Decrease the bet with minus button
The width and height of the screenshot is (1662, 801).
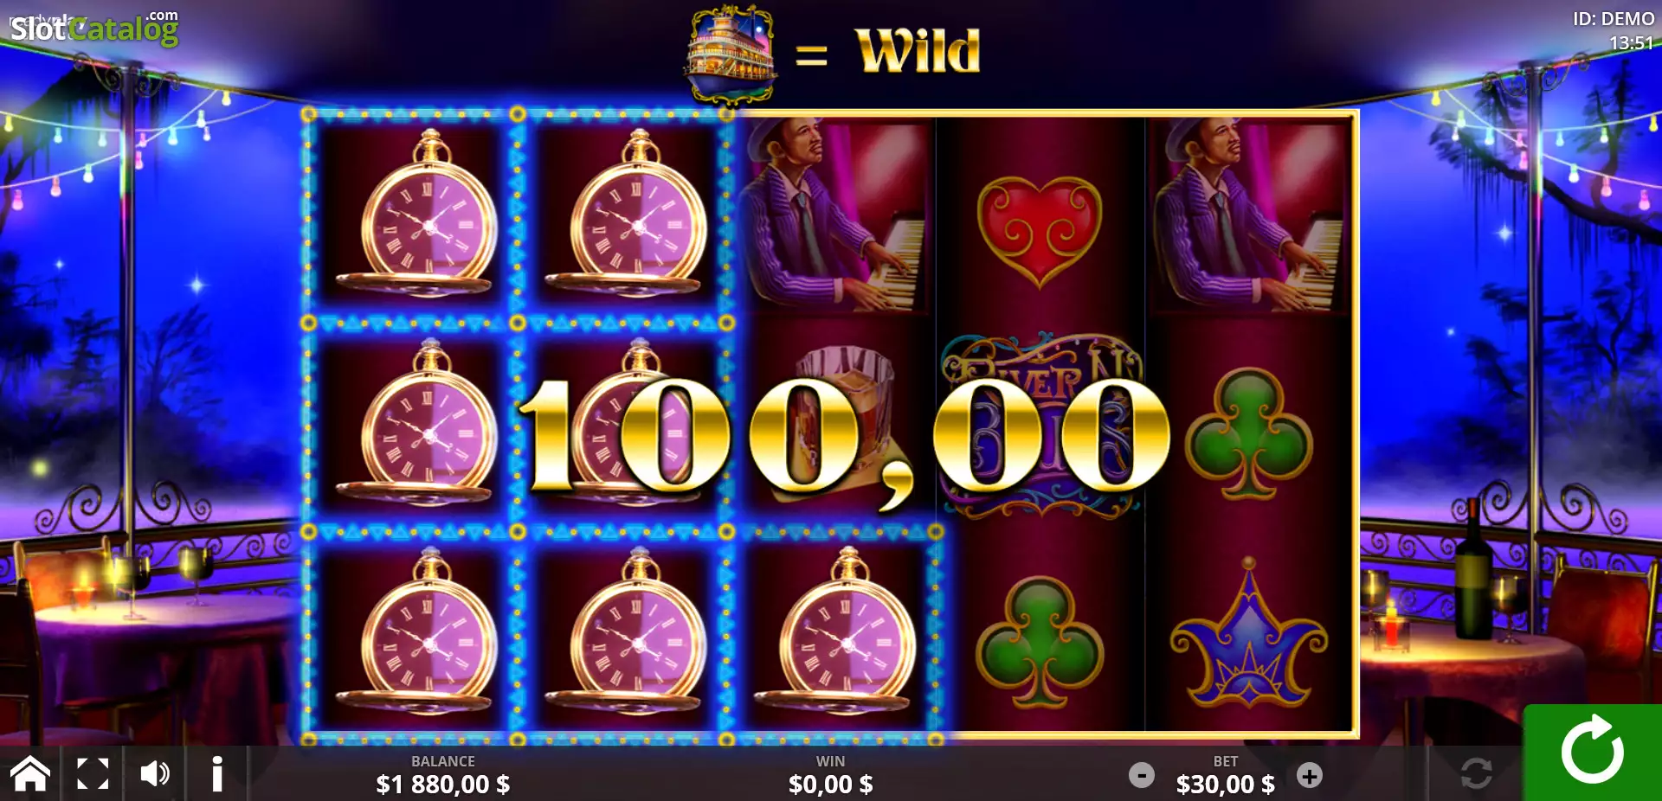(1142, 775)
